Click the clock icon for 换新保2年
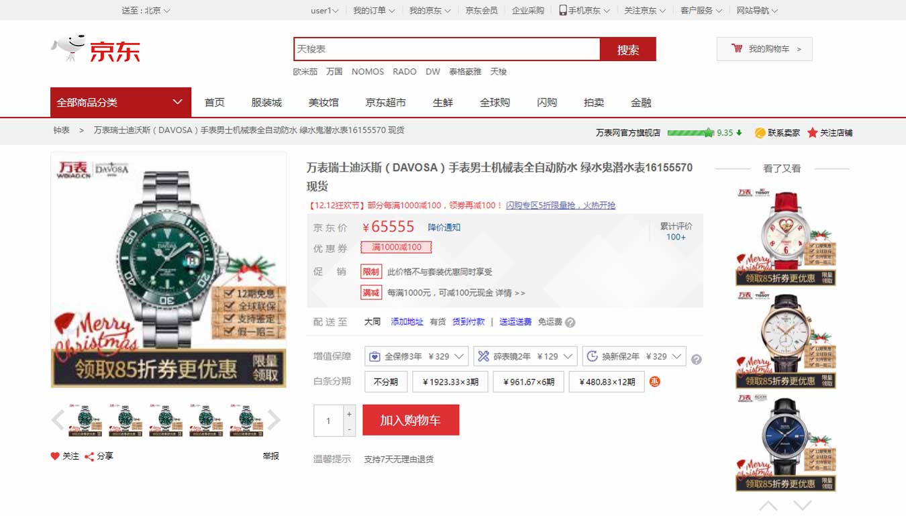906x516 pixels. [592, 356]
